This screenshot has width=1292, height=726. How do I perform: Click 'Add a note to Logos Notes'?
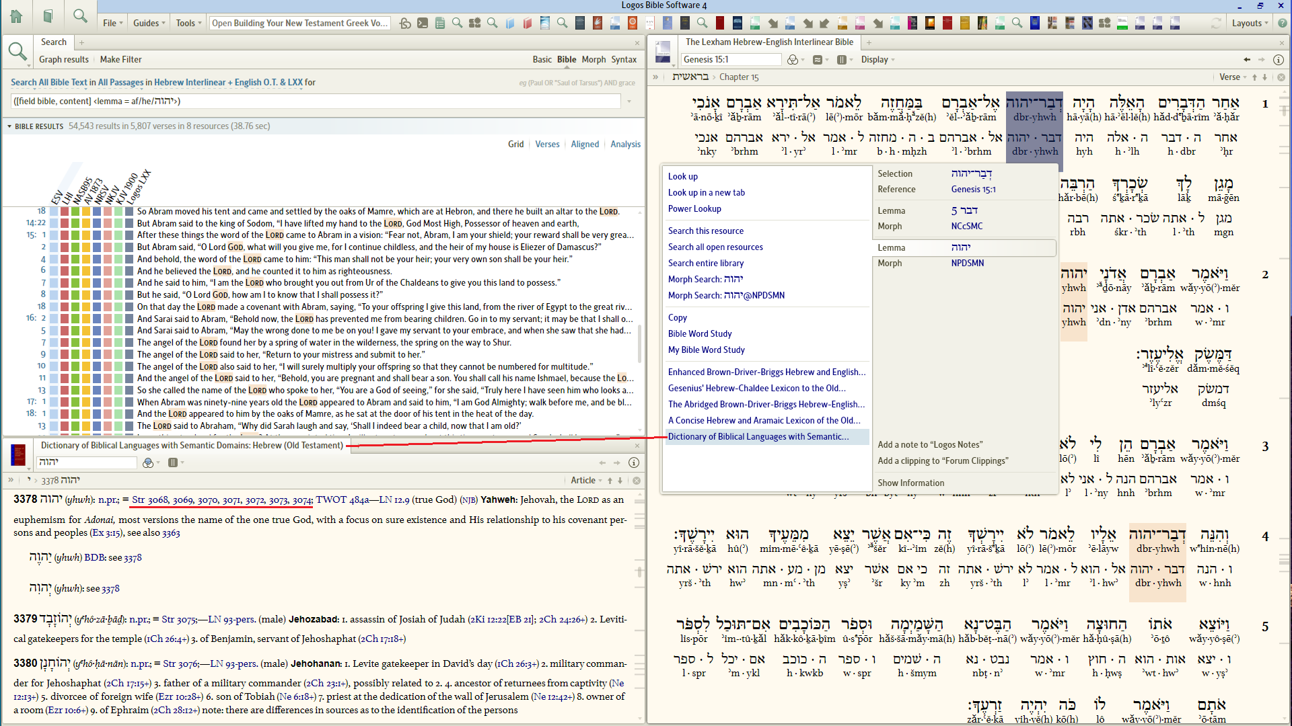(930, 445)
